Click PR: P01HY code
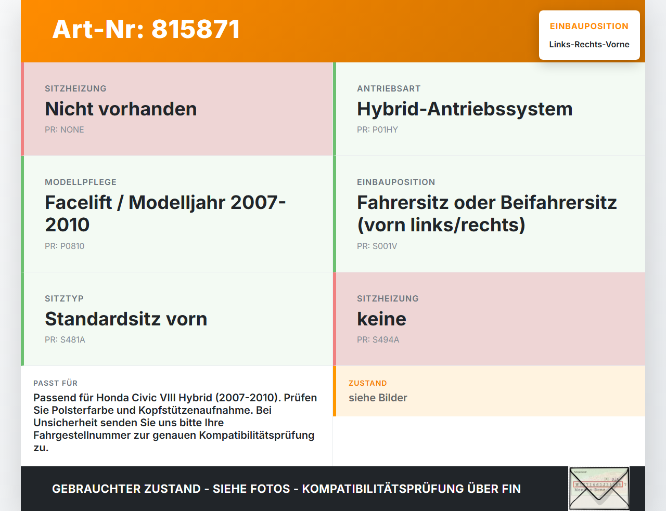Viewport: 666px width, 511px height. coord(377,130)
